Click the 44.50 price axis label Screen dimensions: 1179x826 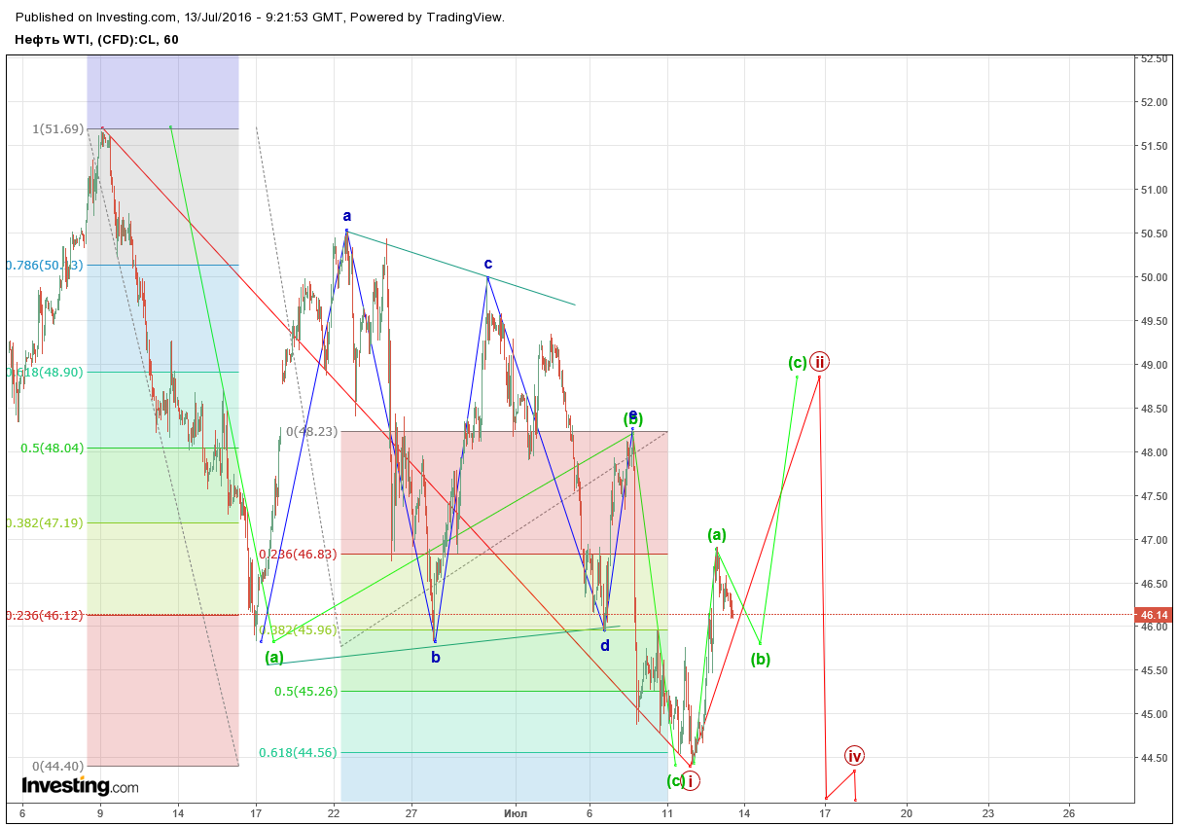[1154, 758]
